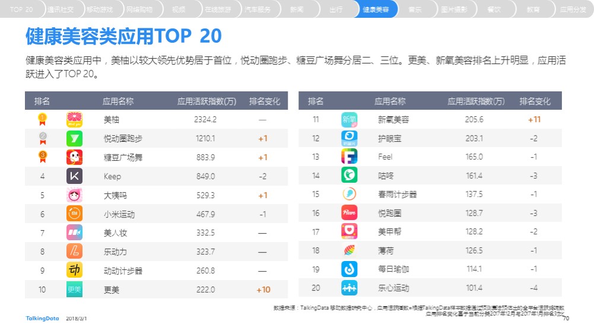Click the 悦跑圈 red app icon
This screenshot has width=594, height=334.
point(349,213)
